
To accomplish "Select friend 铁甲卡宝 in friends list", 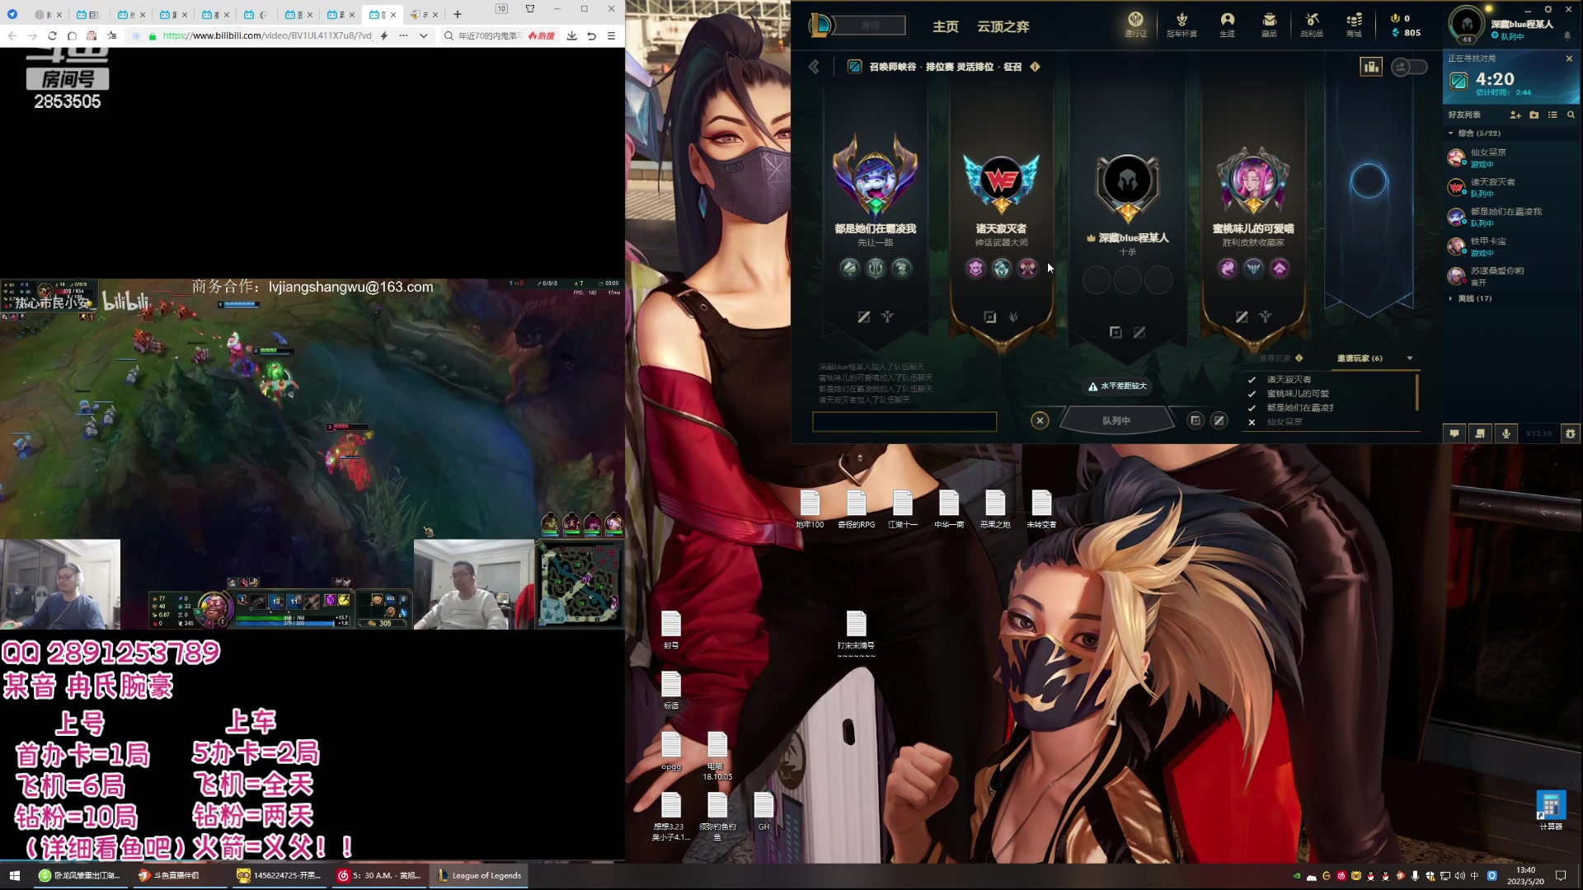I will [1510, 246].
